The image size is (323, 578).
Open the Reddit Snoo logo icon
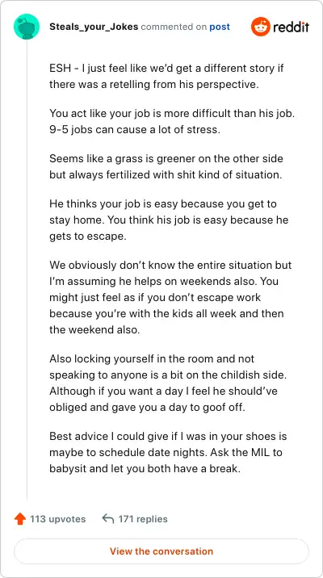click(x=260, y=27)
